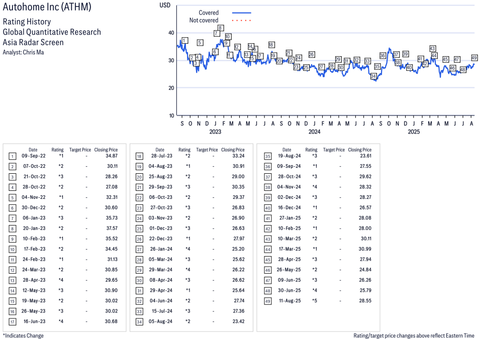Select the 2023 year label under the chart

pos(215,132)
